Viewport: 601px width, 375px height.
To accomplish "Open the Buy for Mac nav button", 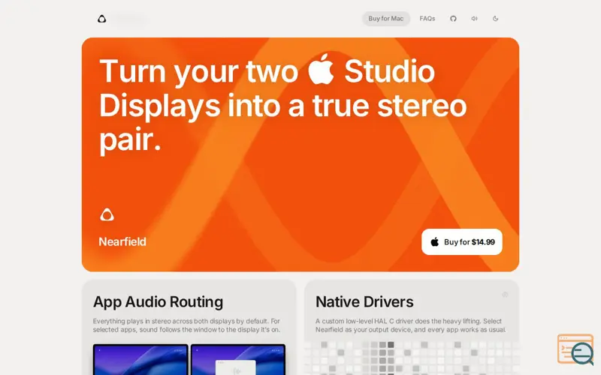I will (x=386, y=18).
